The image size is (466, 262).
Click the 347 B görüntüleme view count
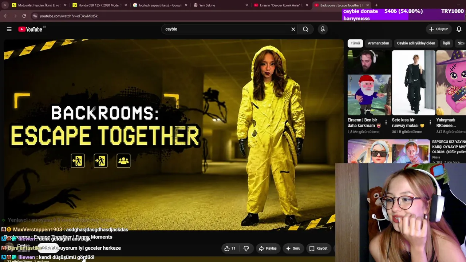(451, 132)
